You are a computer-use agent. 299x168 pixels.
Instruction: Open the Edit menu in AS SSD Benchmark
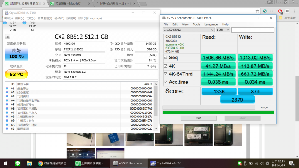click(x=175, y=24)
